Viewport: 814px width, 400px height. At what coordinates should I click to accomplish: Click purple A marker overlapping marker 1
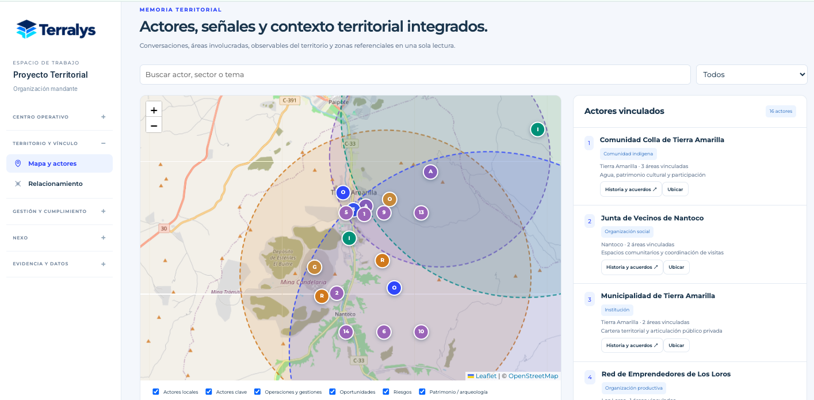click(x=366, y=205)
